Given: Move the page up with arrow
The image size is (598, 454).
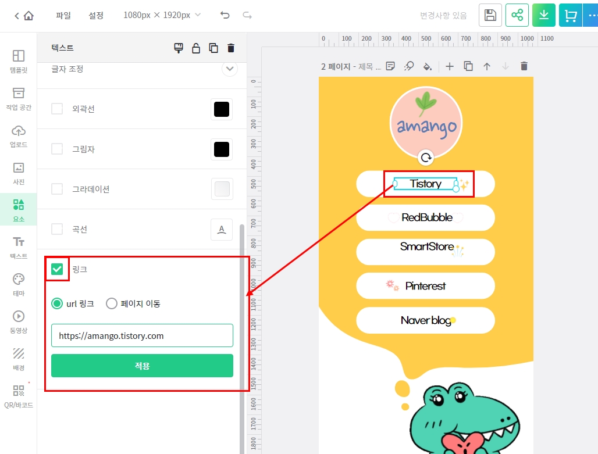Looking at the screenshot, I should tap(487, 66).
